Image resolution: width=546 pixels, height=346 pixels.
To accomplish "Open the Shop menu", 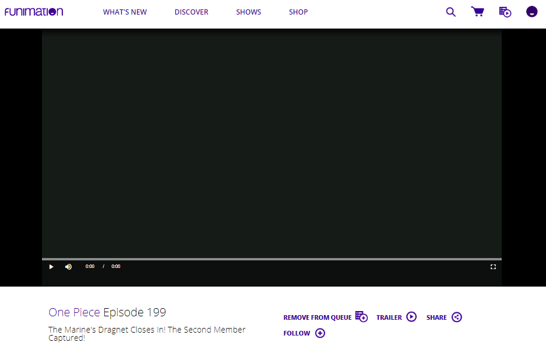I will tap(298, 12).
